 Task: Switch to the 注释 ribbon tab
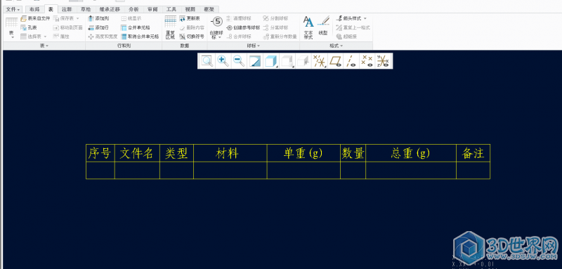[66, 9]
